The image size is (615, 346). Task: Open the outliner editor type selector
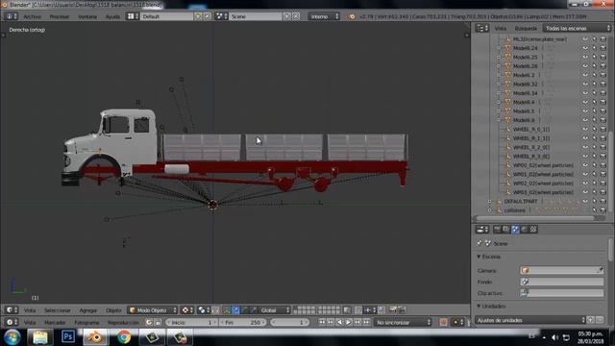pos(482,28)
